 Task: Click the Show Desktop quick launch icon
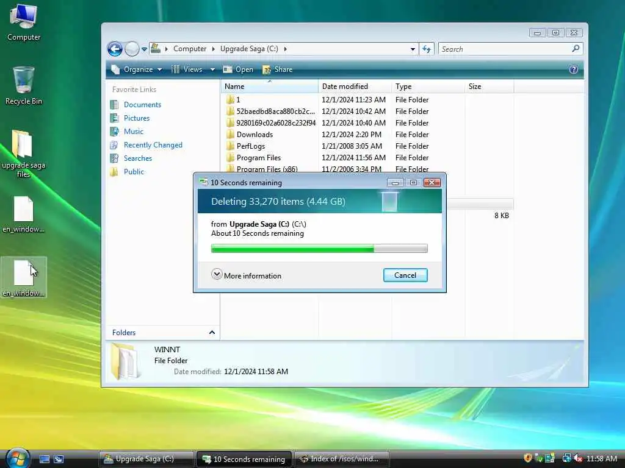coord(44,459)
